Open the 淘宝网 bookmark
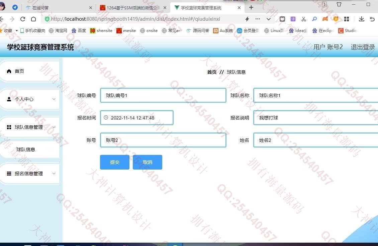378x246 pixels. click(x=58, y=30)
